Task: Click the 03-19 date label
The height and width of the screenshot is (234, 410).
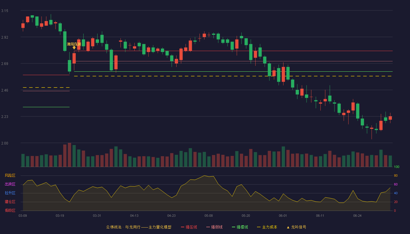Action: pos(60,216)
